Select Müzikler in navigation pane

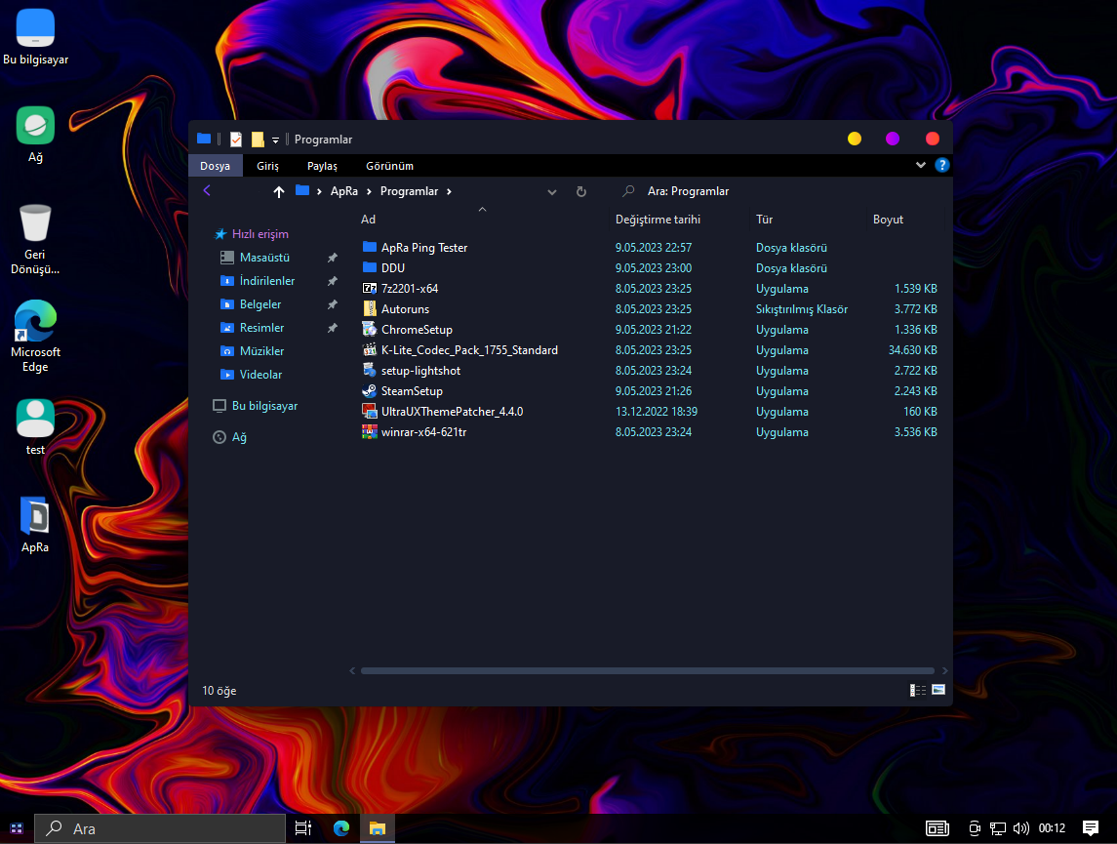point(261,351)
